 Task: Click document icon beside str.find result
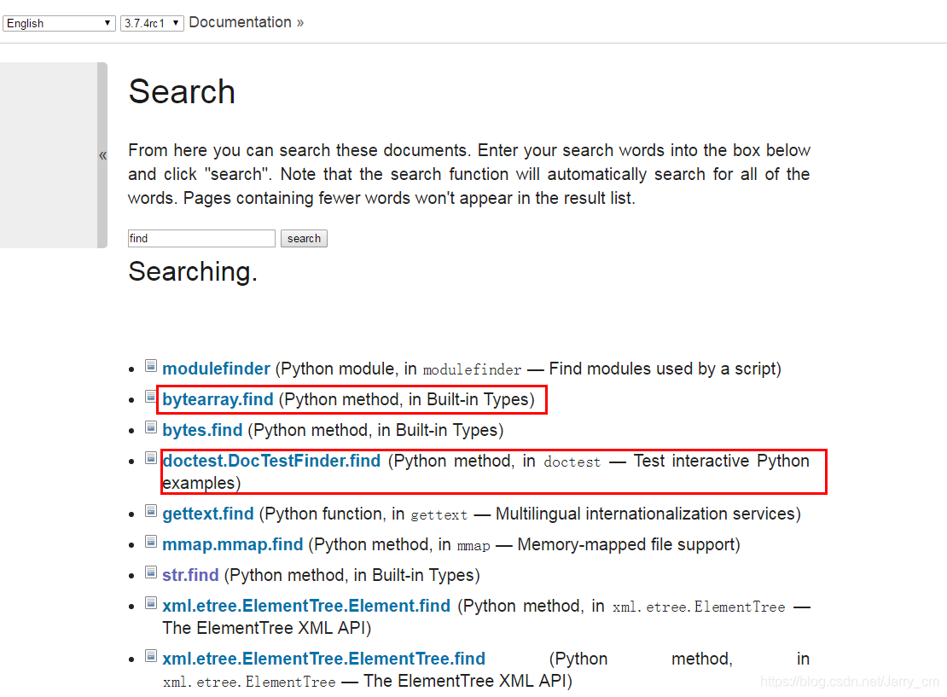151,572
